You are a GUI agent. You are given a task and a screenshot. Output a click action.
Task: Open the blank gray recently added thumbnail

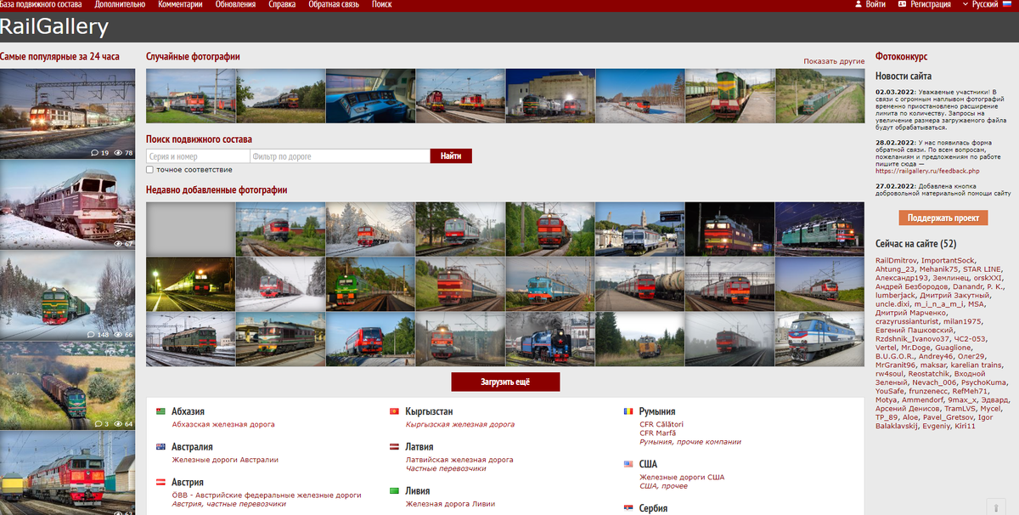tap(190, 229)
